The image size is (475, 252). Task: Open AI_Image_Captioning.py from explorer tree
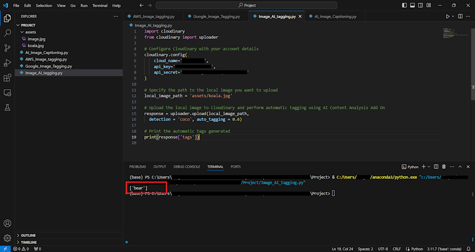tap(47, 53)
